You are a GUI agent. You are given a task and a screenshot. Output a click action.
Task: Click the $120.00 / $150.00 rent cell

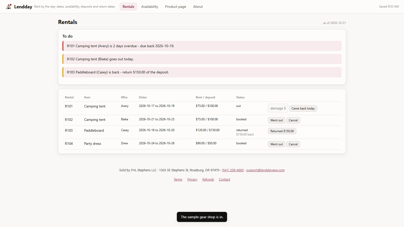tap(208, 130)
